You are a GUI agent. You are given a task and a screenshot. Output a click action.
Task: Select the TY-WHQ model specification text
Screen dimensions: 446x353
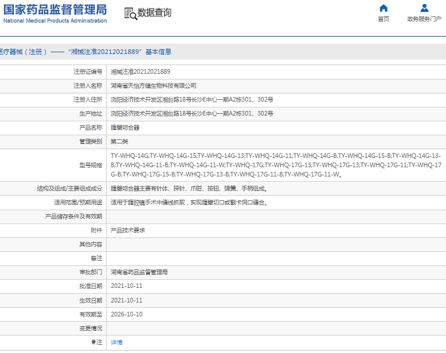[x=276, y=165]
